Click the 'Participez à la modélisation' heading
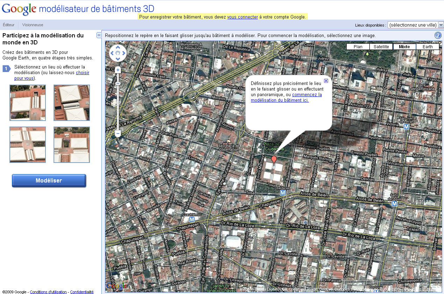444x294 pixels. (x=43, y=39)
